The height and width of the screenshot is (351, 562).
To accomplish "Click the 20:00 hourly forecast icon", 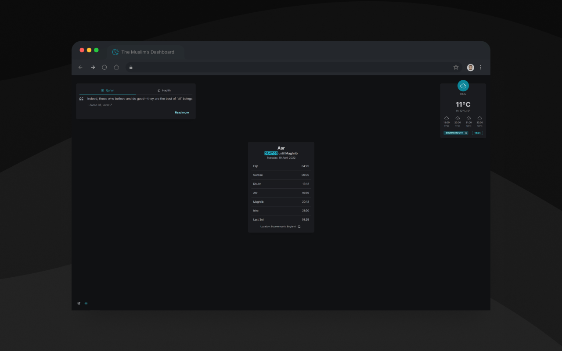I will pyautogui.click(x=458, y=118).
